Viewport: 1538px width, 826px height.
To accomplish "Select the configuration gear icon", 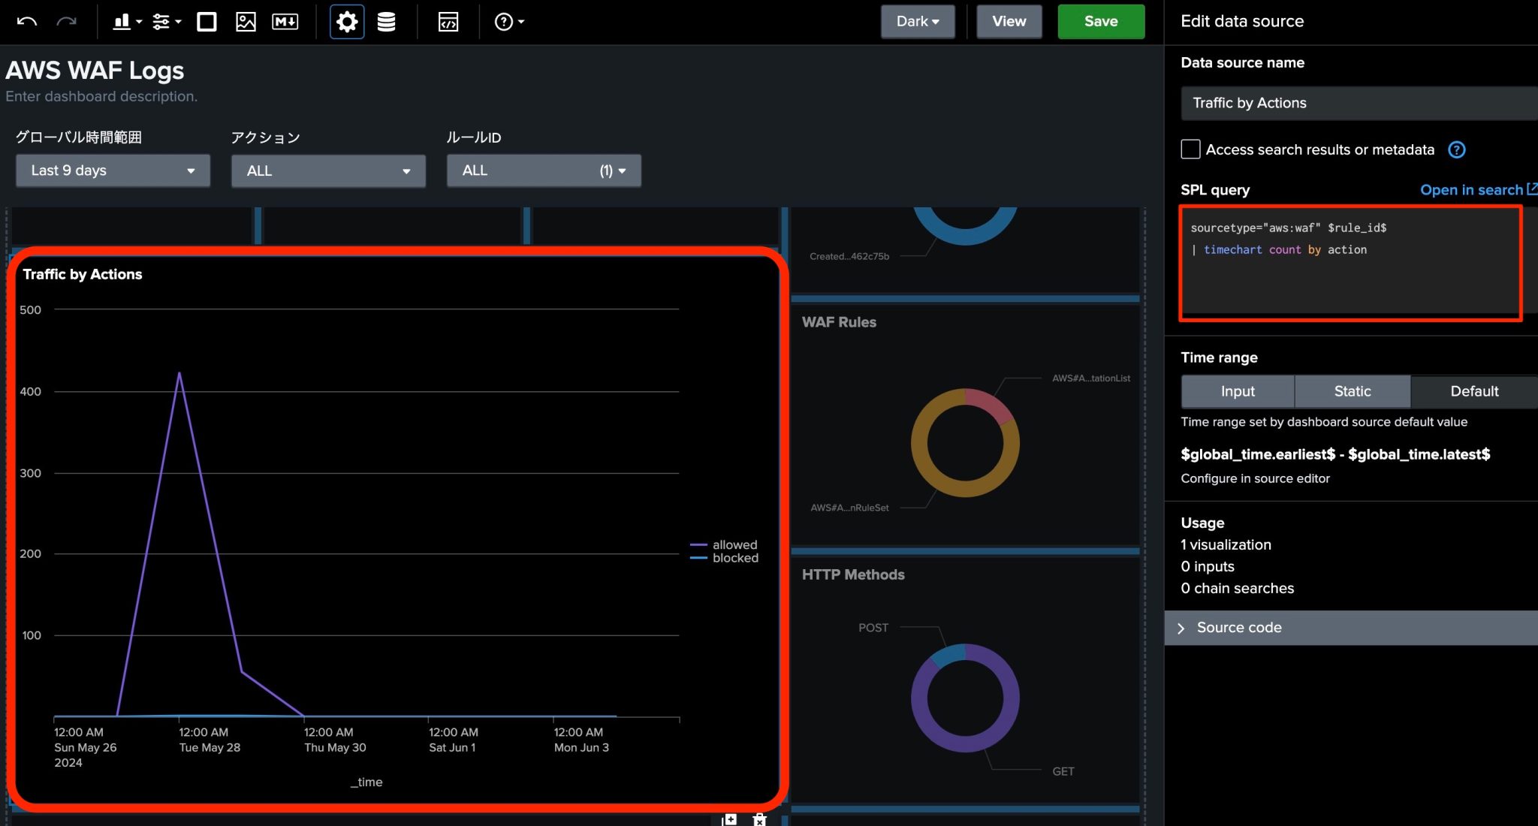I will [346, 21].
